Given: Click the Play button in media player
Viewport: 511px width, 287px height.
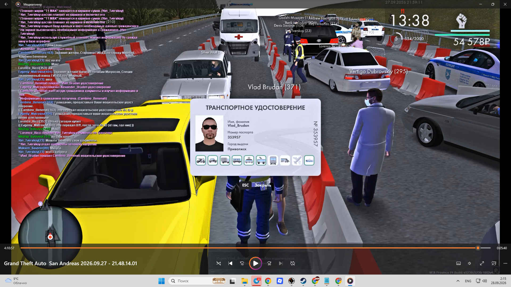Looking at the screenshot, I should pyautogui.click(x=255, y=263).
